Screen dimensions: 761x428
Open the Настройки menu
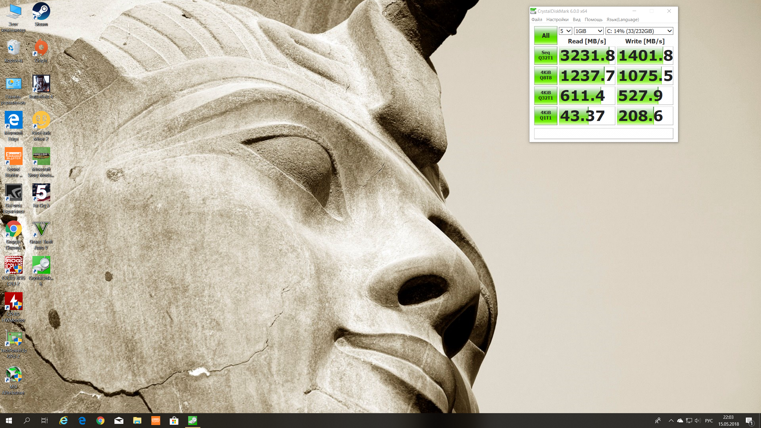(557, 20)
